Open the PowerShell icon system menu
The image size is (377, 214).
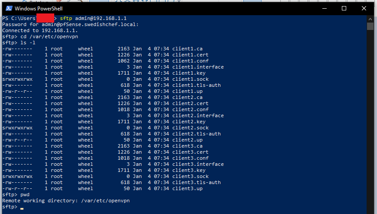tap(9, 8)
